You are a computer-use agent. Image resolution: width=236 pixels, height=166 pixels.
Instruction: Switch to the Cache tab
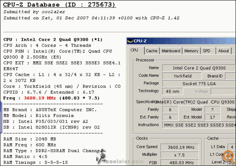pos(151,51)
